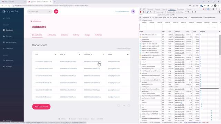Sort by $id column arrow
Viewport: 221px width, 124px height.
[x=55, y=54]
